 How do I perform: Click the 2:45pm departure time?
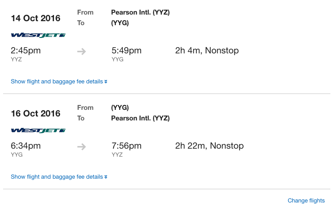pos(26,50)
